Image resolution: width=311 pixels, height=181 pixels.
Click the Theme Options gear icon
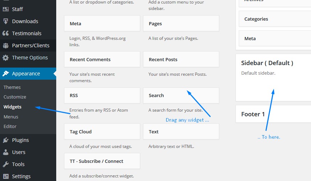pos(6,58)
